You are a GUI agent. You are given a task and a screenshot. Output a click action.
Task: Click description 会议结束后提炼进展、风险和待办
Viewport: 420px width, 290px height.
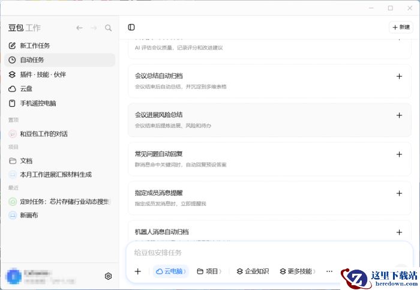173,125
